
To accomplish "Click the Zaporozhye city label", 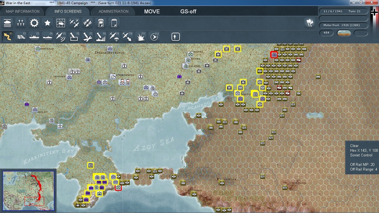I will click(125, 75).
